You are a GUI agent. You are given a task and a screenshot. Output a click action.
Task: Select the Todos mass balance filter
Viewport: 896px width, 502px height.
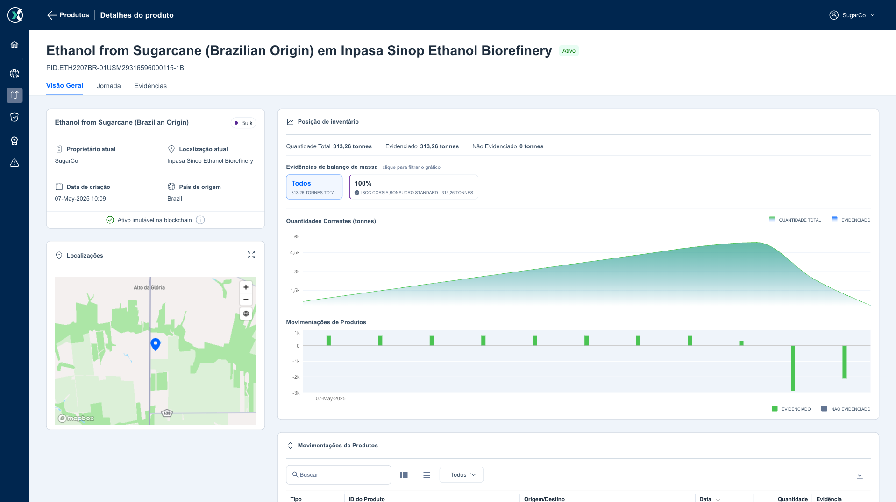click(314, 187)
